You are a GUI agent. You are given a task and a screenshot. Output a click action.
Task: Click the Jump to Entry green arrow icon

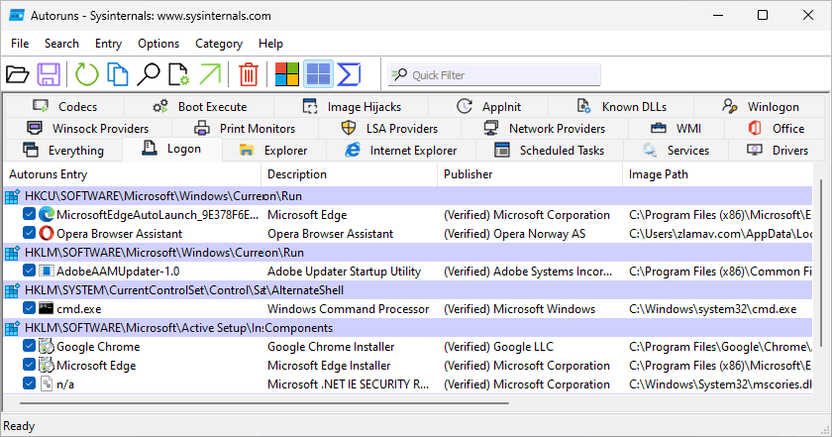pos(210,74)
